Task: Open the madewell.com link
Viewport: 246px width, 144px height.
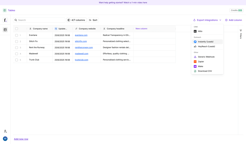Action: (81, 54)
